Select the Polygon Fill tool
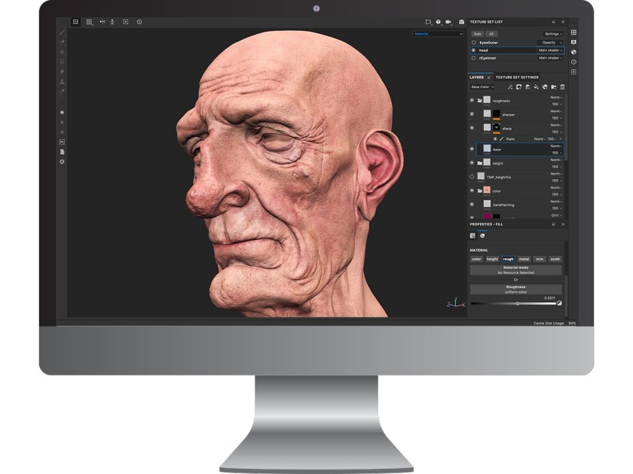Viewport: 633px width, 474px height. 62,62
